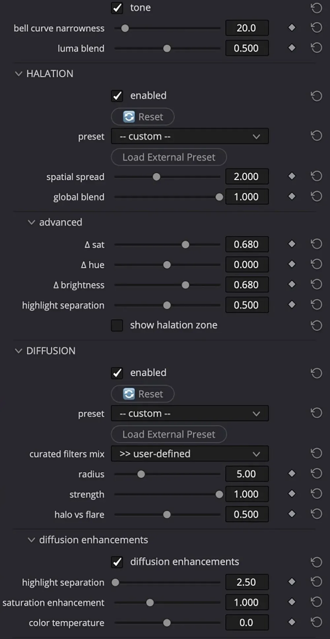Click keyframe diamond next to global blend
Viewport: 330px width, 639px height.
pos(292,196)
